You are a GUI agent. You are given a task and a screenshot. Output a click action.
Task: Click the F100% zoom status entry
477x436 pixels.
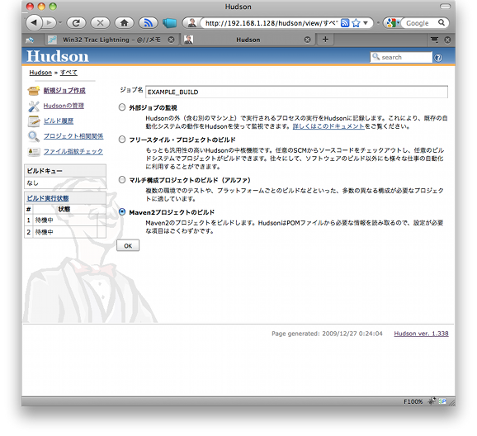[413, 401]
